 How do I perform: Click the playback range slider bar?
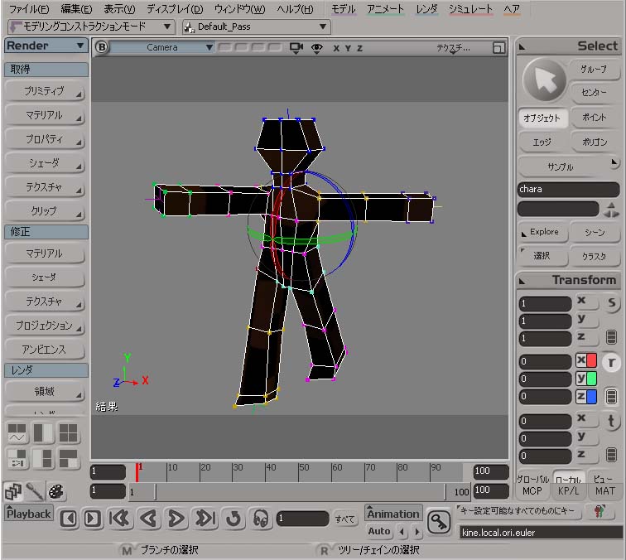pyautogui.click(x=301, y=492)
